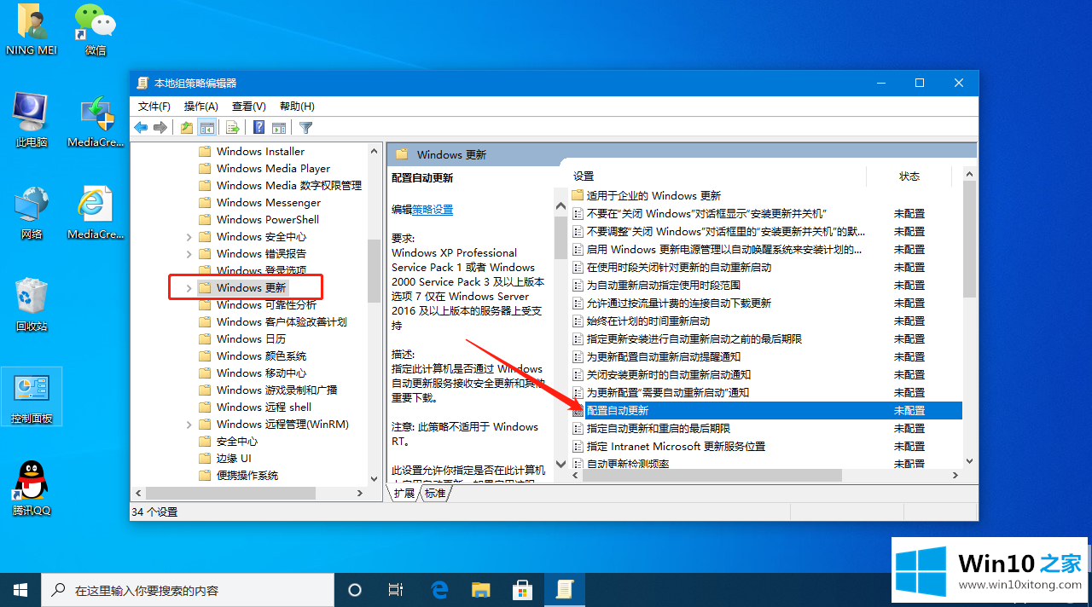Expand the Windows 更新 tree node

[x=189, y=288]
